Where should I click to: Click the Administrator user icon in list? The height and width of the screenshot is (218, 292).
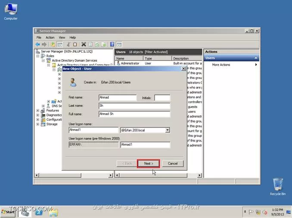(118, 63)
